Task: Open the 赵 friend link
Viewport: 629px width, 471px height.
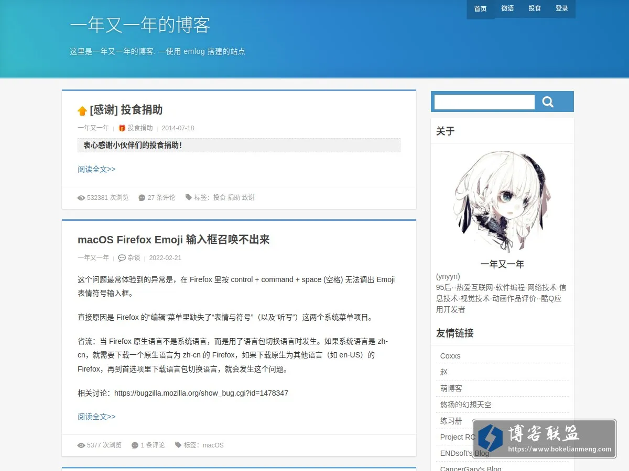Action: pos(444,372)
